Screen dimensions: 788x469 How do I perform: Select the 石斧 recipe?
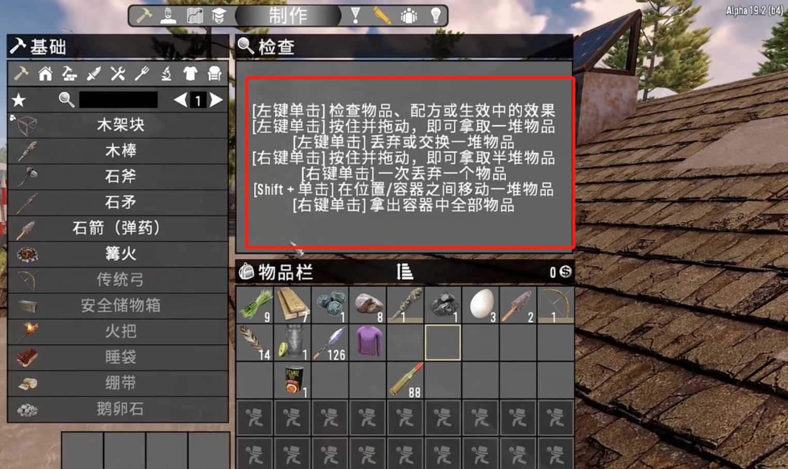pyautogui.click(x=118, y=177)
